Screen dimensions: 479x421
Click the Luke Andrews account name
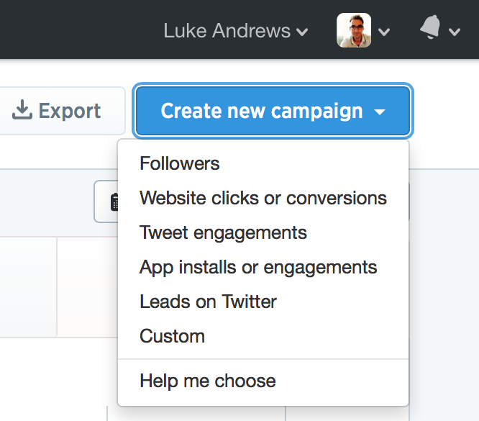coord(227,31)
